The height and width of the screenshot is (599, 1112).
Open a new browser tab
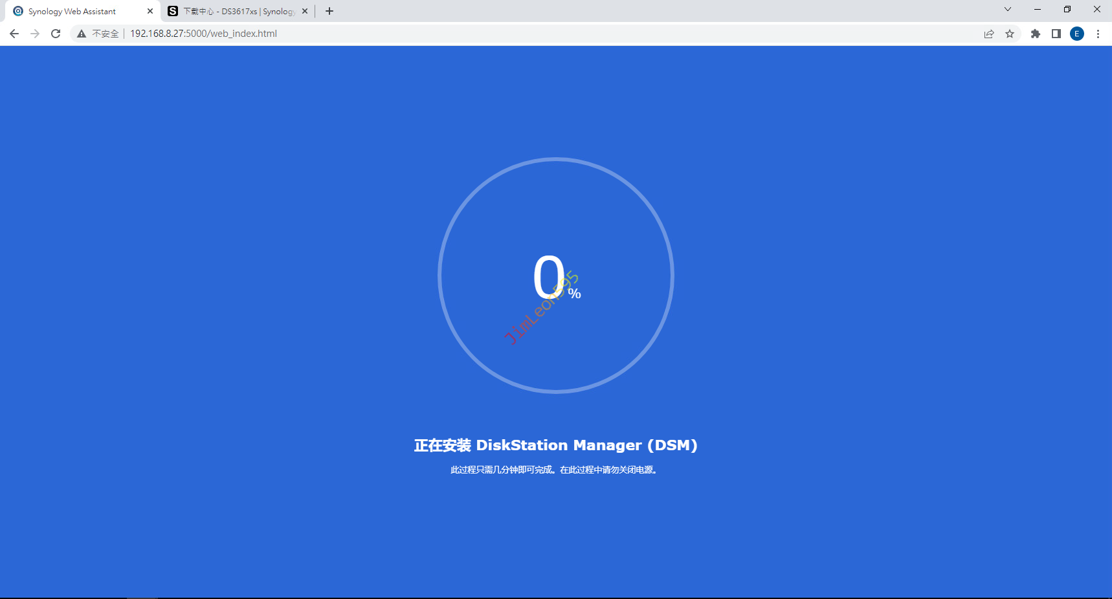[x=329, y=11]
